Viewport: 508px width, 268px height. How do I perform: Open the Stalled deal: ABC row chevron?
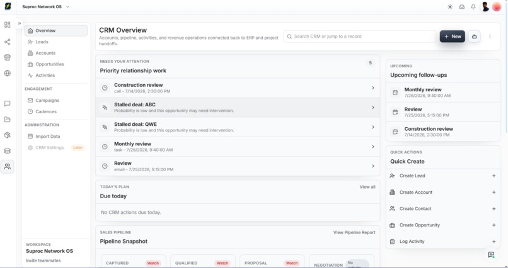pyautogui.click(x=373, y=108)
